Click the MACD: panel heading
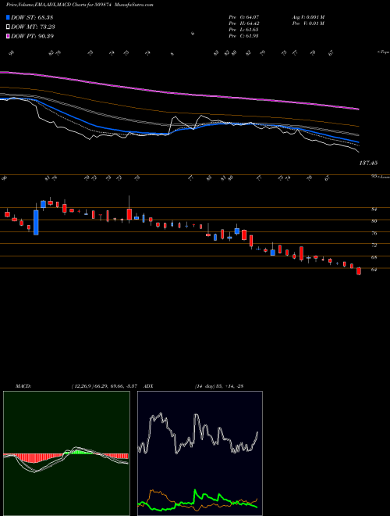Image resolution: width=390 pixels, height=516 pixels. (x=23, y=385)
